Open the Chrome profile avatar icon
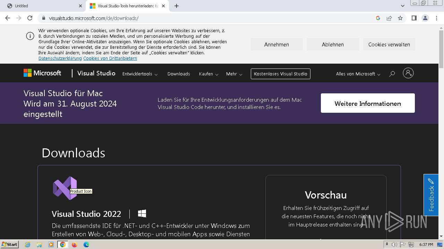444x249 pixels. [425, 18]
